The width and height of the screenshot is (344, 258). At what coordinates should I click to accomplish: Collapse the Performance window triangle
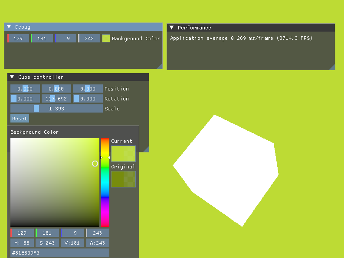tap(172, 28)
